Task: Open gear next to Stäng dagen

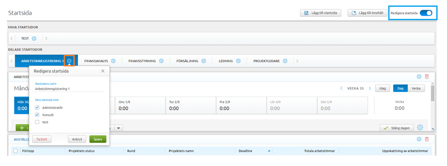Action: point(420,128)
